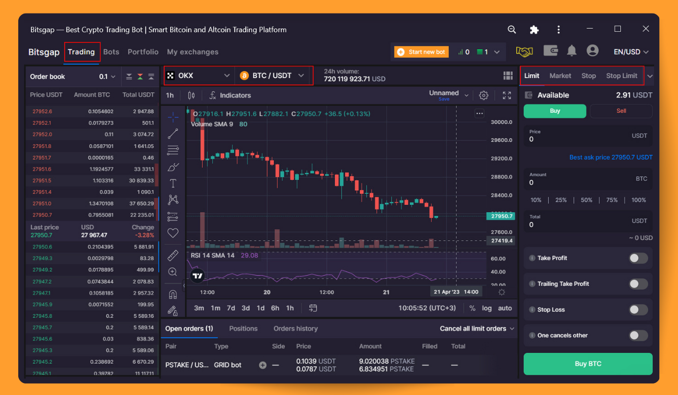Toggle percent scale on chart

(x=473, y=308)
